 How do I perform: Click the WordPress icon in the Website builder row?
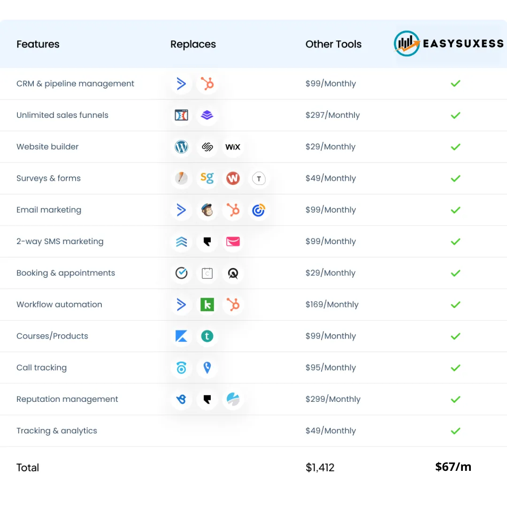(181, 147)
